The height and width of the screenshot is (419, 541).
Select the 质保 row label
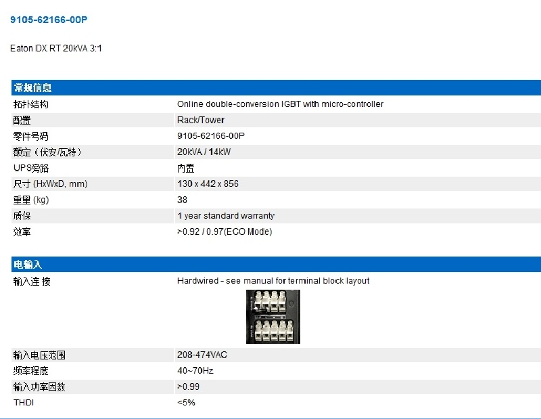[x=22, y=216]
